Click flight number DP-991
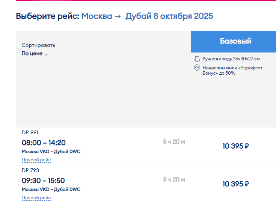Image resolution: width=276 pixels, height=201 pixels. (30, 132)
